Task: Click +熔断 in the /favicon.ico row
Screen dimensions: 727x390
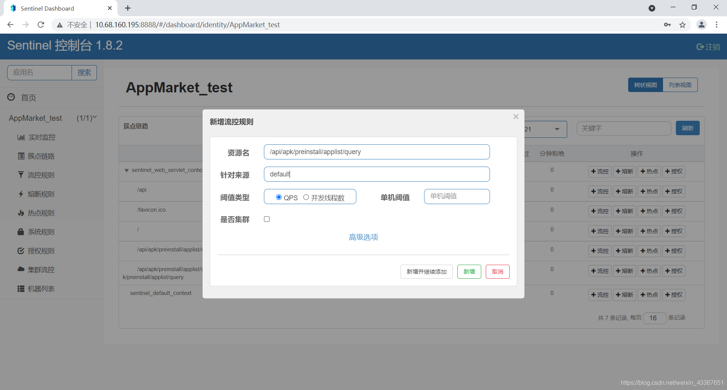Action: pos(624,211)
